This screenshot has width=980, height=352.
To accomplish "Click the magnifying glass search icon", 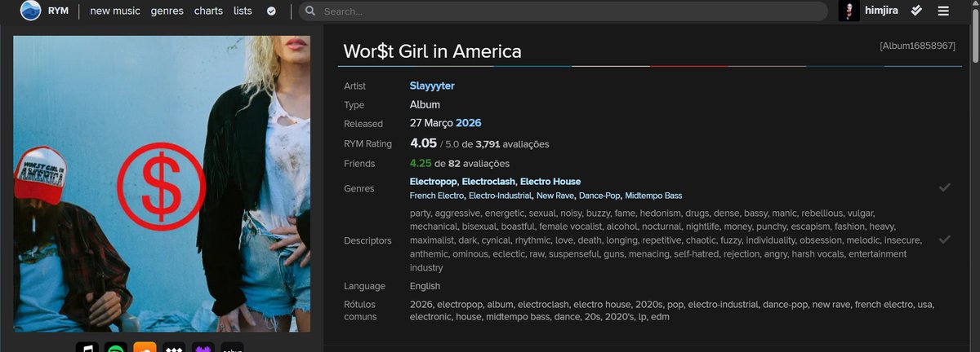I will click(310, 11).
